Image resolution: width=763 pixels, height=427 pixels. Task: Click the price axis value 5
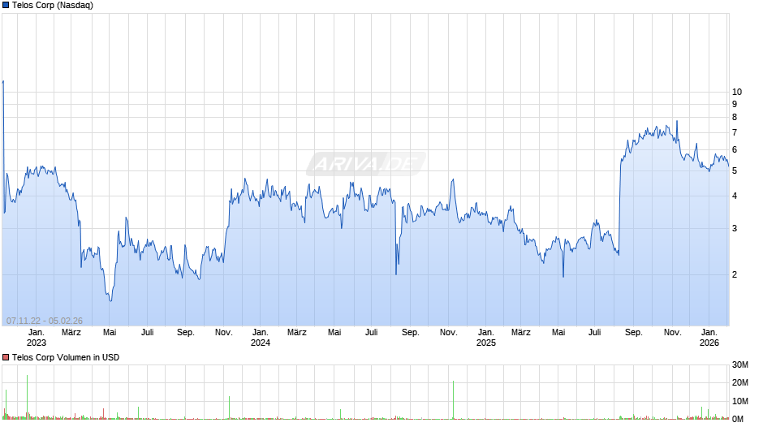[735, 171]
